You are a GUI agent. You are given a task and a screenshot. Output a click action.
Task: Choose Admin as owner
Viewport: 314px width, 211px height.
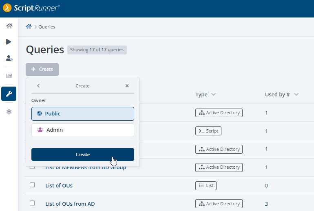83,130
